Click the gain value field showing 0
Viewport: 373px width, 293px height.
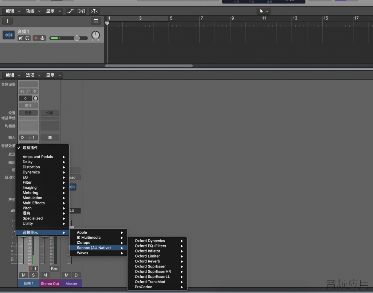tap(25, 98)
